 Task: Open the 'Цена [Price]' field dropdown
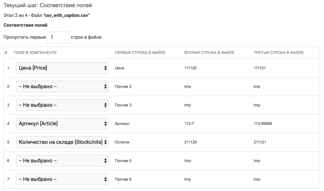click(x=62, y=68)
